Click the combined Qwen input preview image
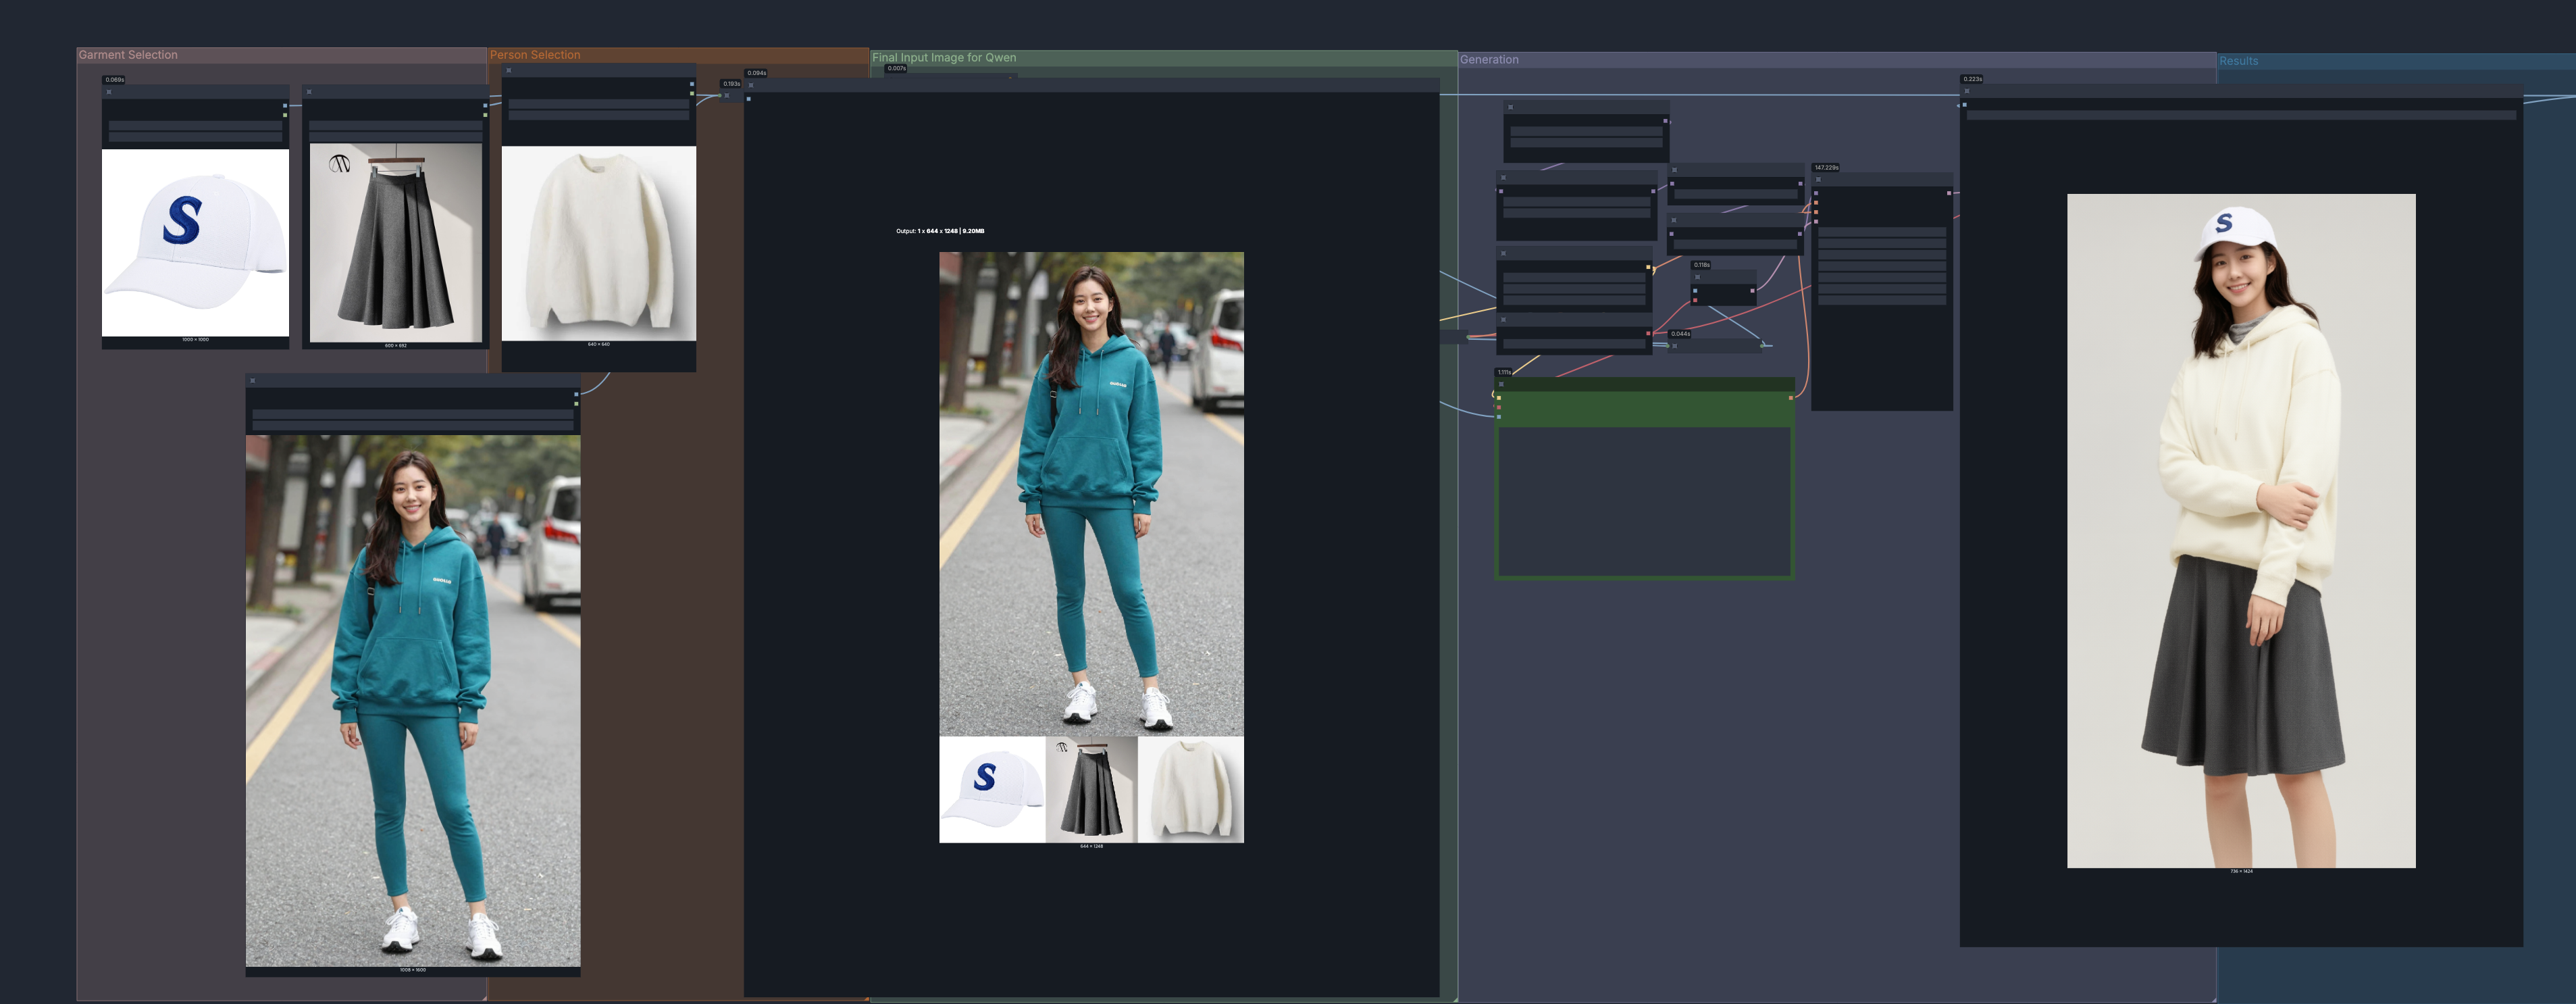The width and height of the screenshot is (2576, 1004). click(1091, 546)
